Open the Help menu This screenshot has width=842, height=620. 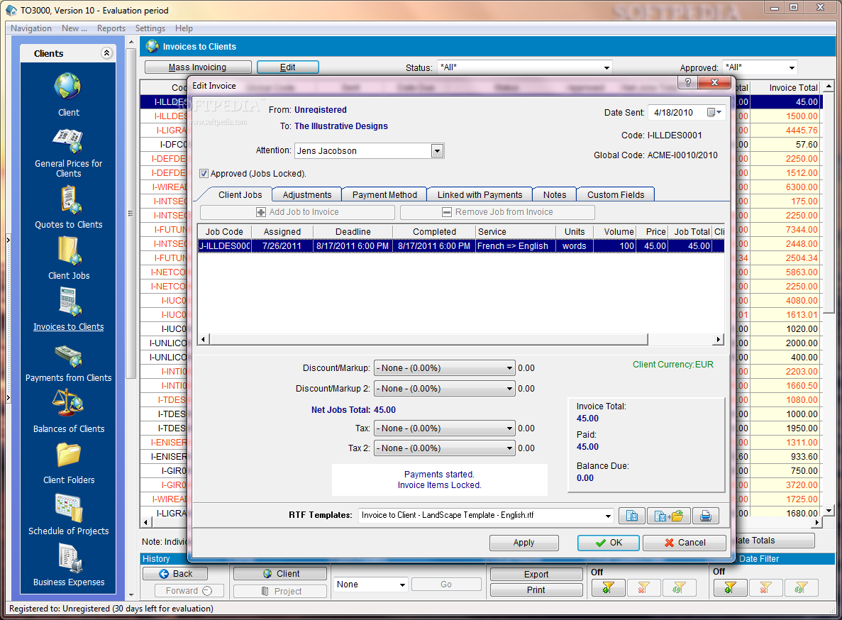click(x=184, y=28)
